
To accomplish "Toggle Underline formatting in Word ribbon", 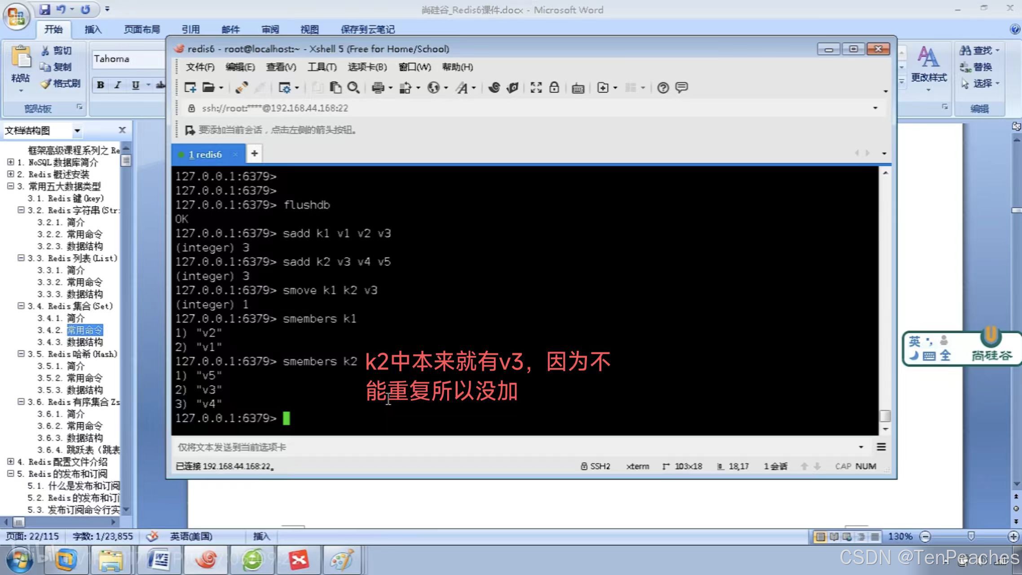I will click(135, 85).
